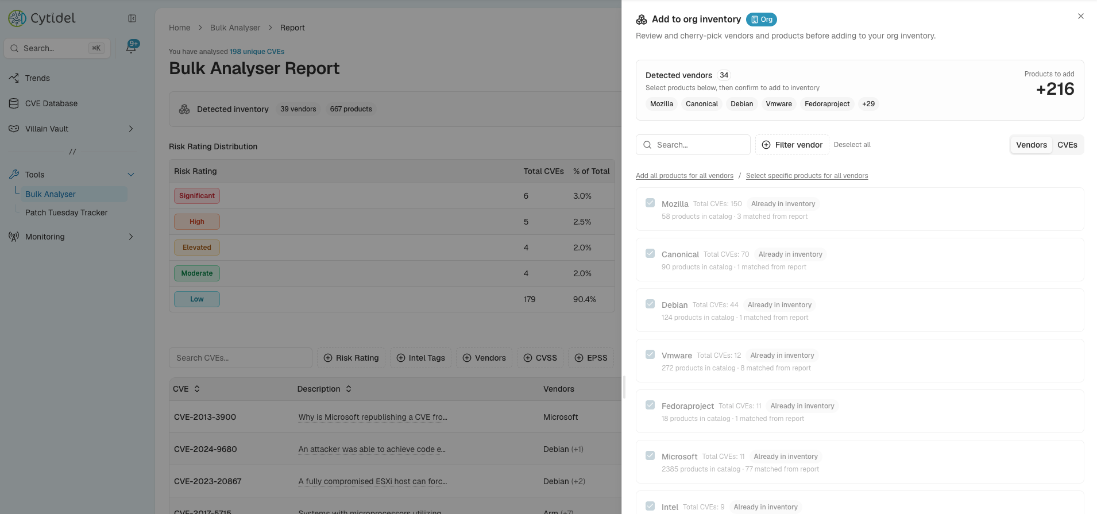Expand the Monitoring menu chevron
1097x514 pixels.
coord(131,237)
